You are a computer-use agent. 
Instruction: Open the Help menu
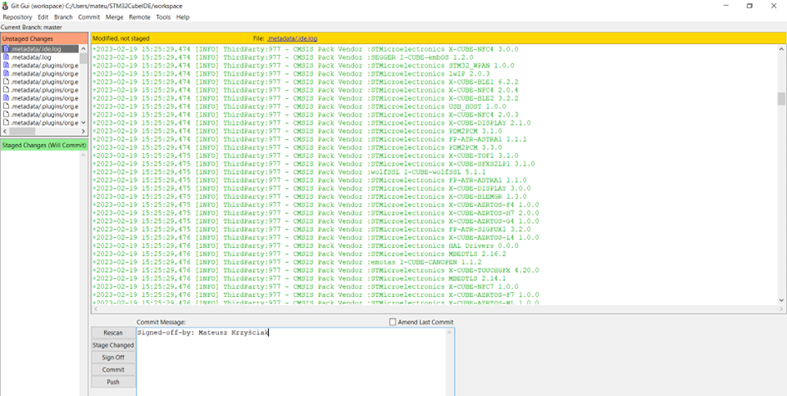[183, 17]
